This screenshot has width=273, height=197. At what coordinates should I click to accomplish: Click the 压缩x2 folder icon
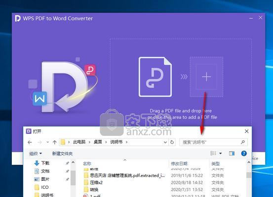coord(86,183)
